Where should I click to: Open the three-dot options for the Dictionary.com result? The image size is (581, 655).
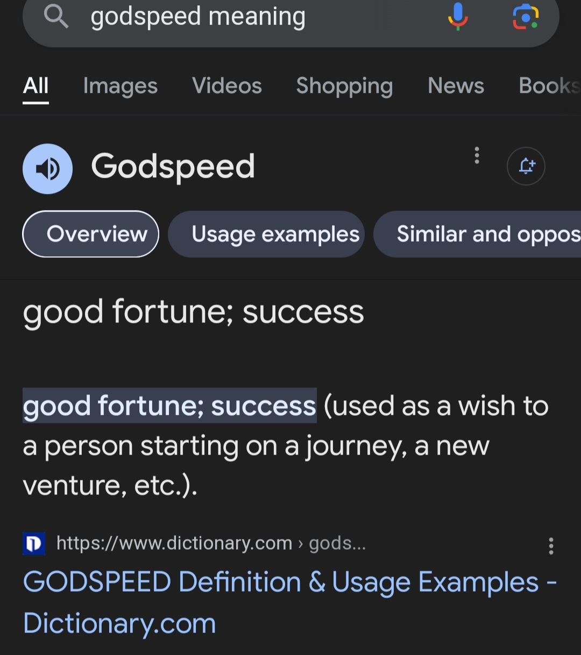[x=551, y=546]
